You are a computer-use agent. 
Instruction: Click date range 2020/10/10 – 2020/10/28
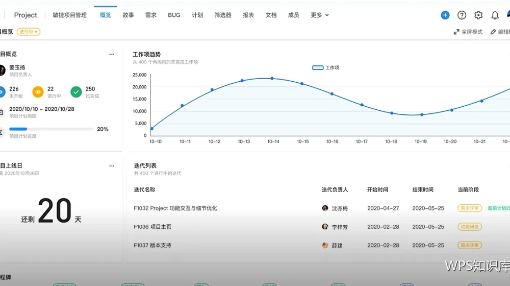42,109
